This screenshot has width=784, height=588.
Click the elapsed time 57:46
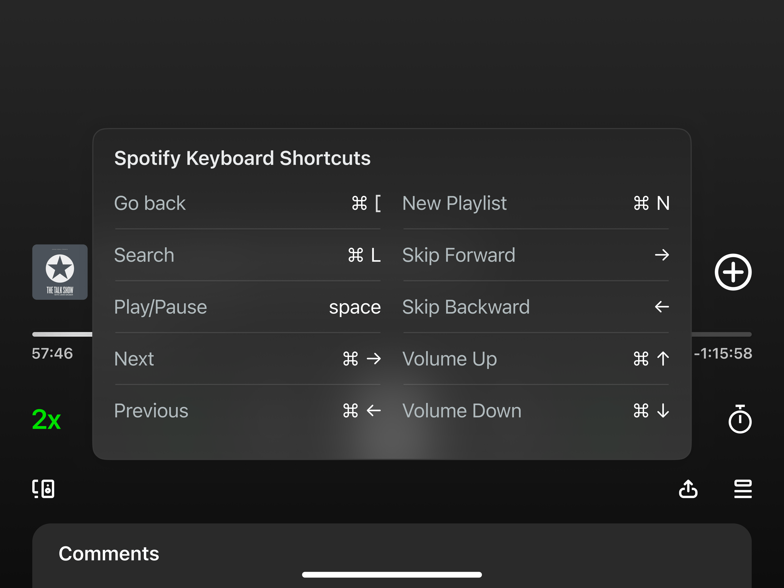[x=52, y=353]
